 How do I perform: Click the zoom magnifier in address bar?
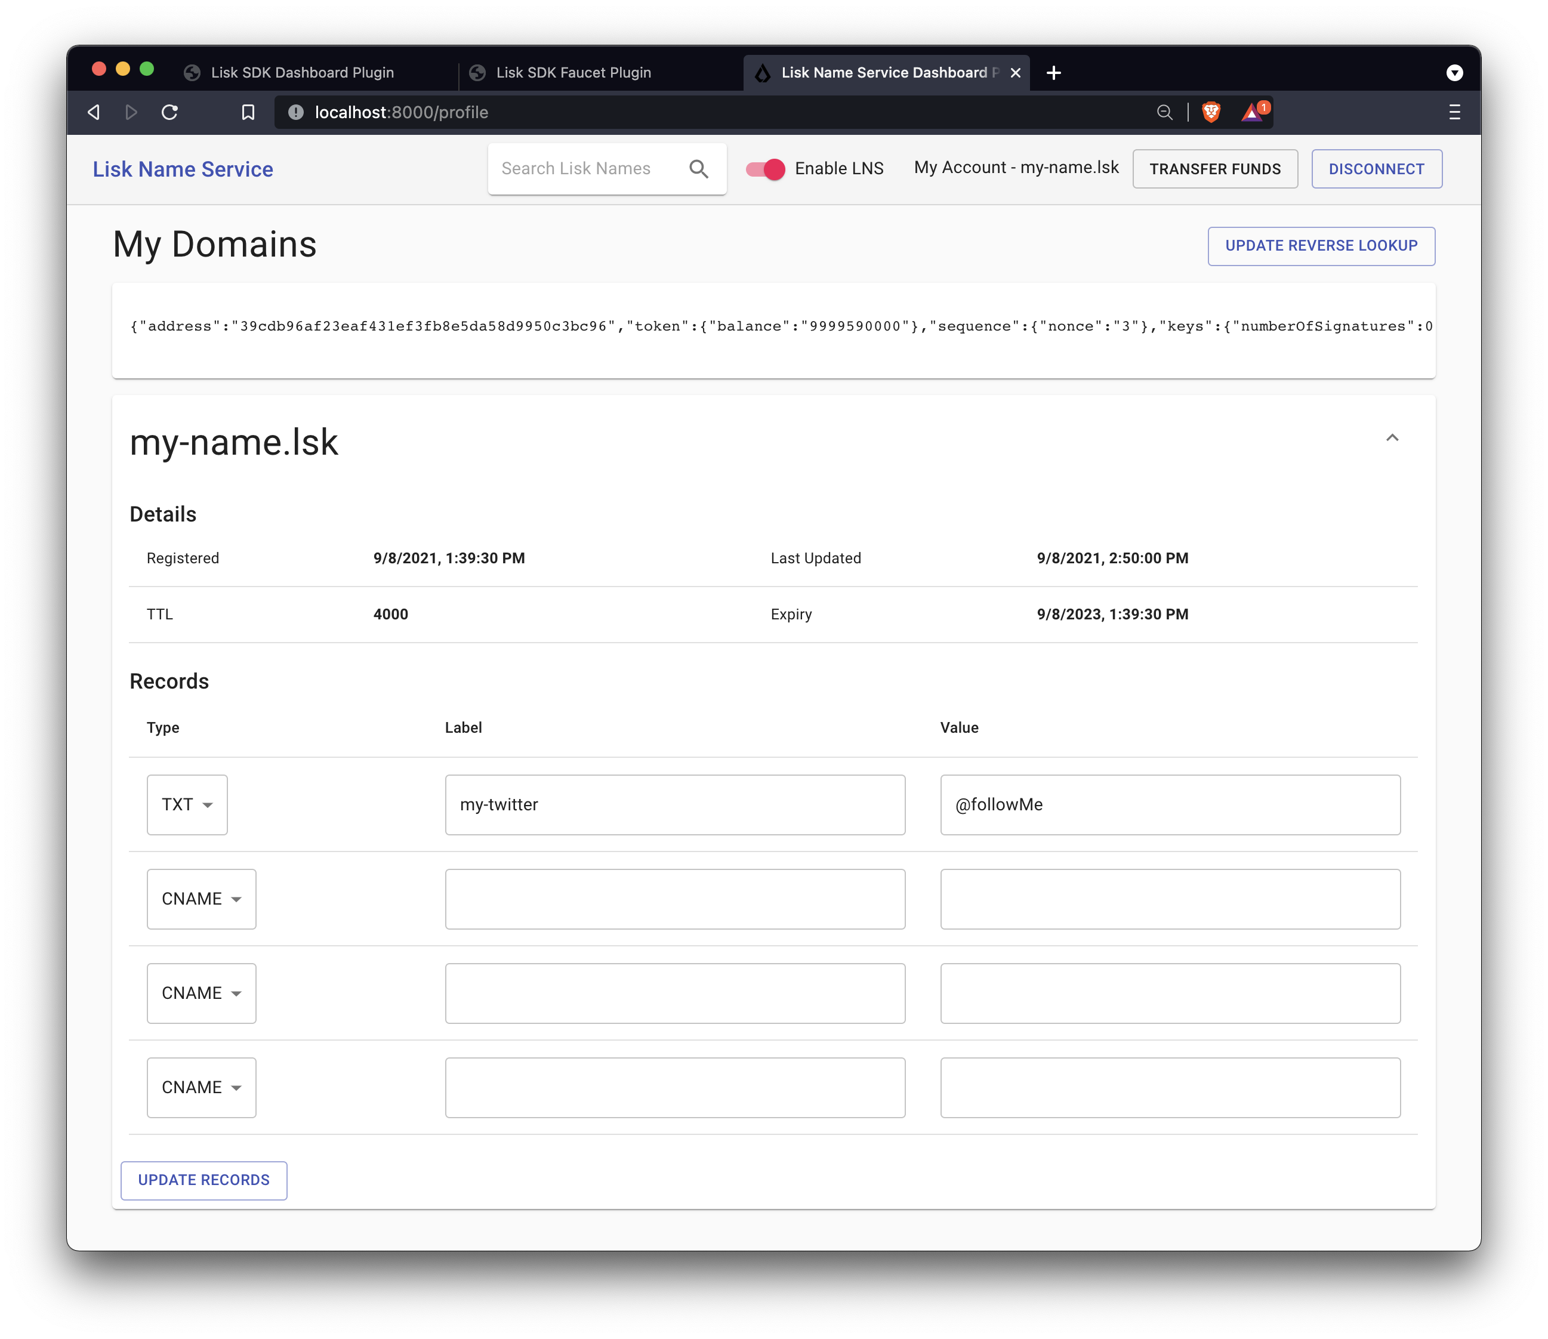click(x=1164, y=112)
